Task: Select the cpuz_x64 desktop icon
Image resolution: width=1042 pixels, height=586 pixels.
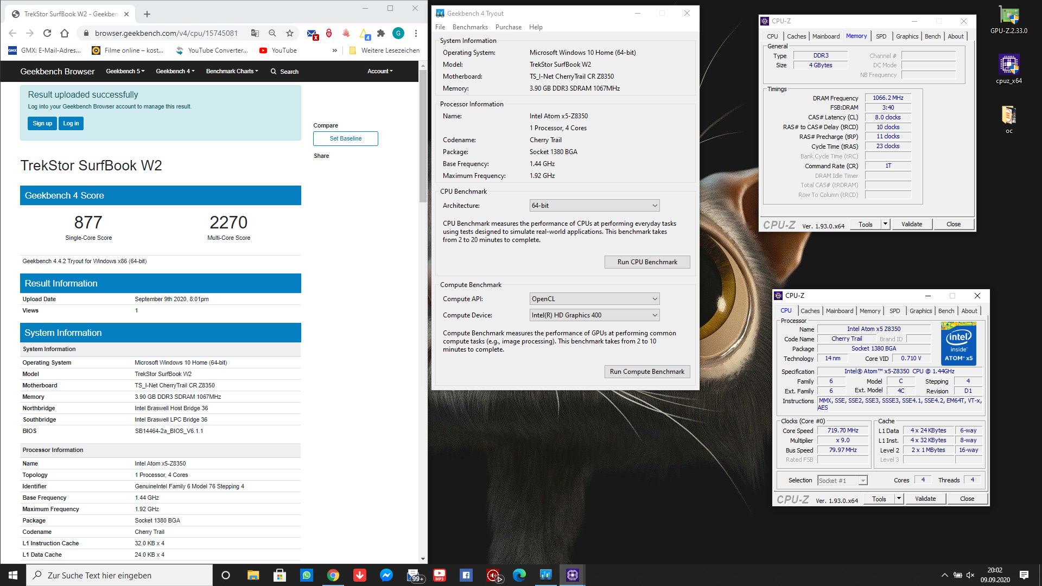Action: point(1009,69)
